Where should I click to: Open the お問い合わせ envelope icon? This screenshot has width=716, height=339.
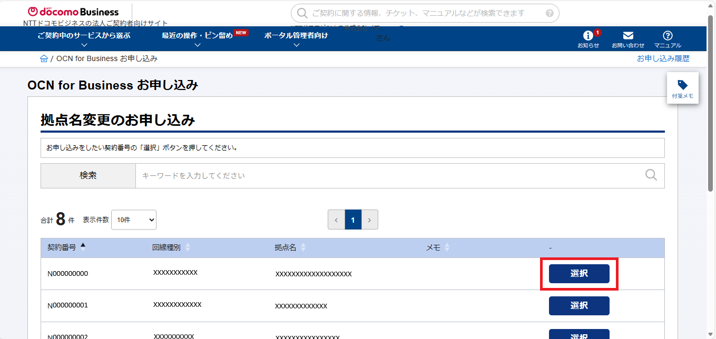[x=628, y=36]
